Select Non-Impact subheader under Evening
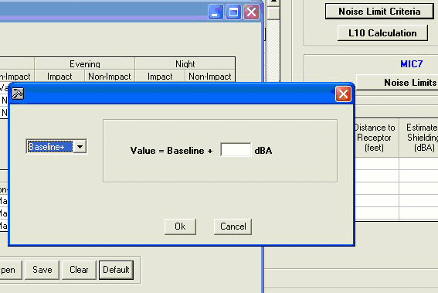The height and width of the screenshot is (293, 438). point(110,76)
